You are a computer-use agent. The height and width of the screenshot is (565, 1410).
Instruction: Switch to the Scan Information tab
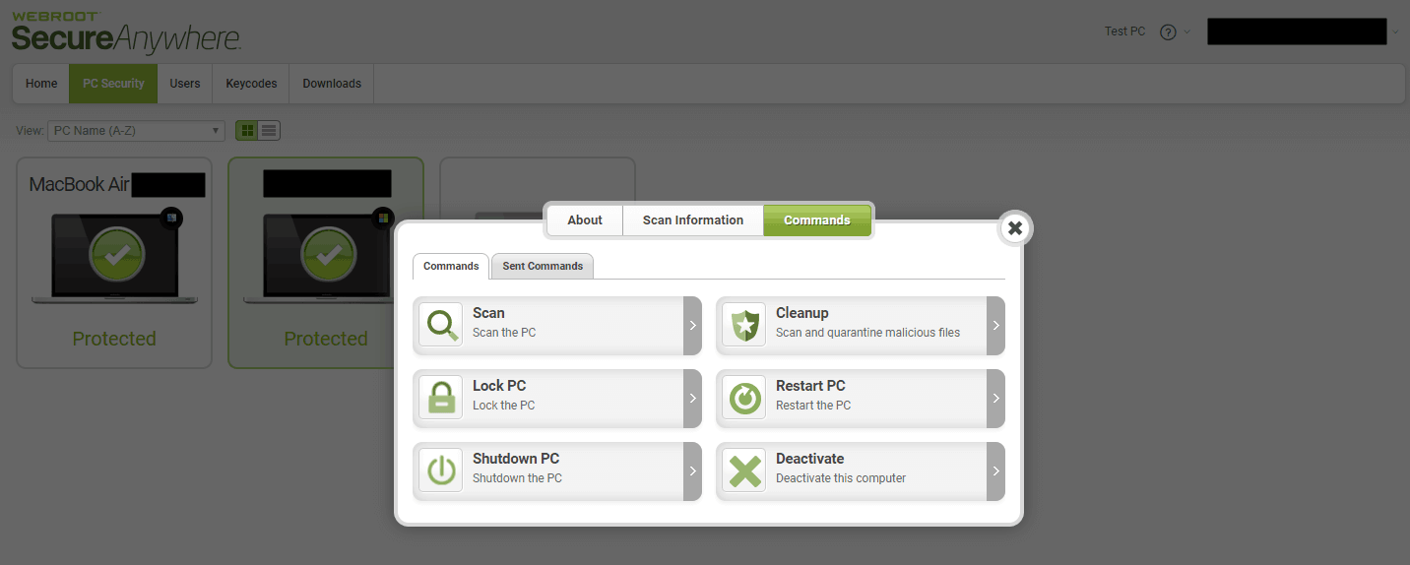coord(693,220)
